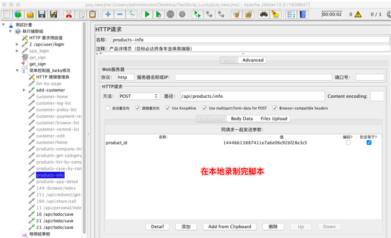Create a new test plan via toolbar

(7, 14)
